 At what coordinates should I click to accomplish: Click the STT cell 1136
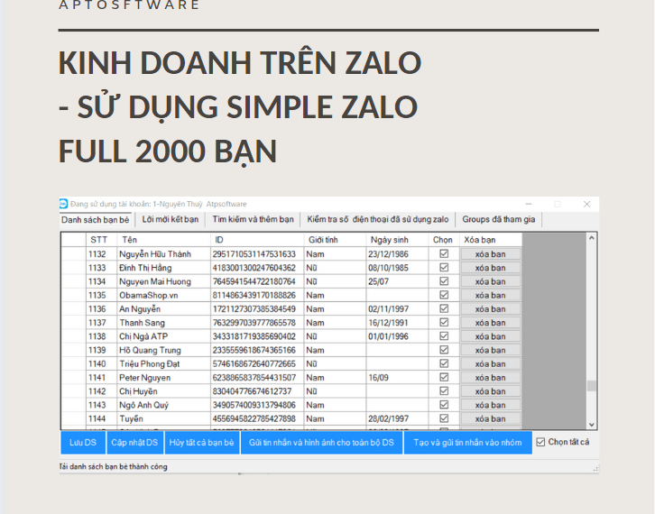(x=101, y=309)
